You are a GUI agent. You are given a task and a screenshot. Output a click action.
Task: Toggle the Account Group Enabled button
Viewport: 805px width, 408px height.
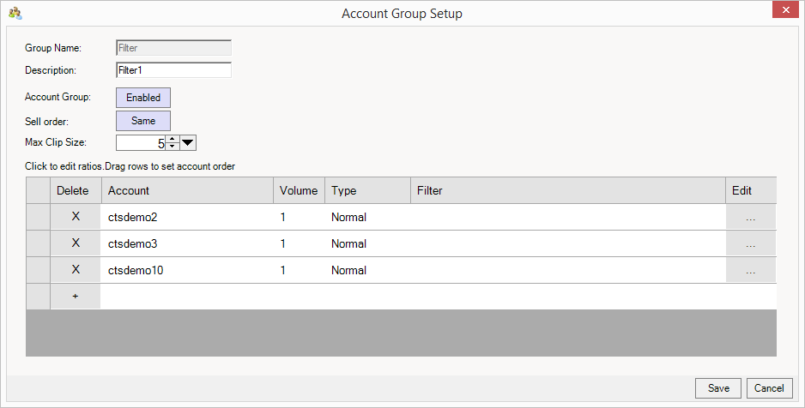pyautogui.click(x=143, y=98)
